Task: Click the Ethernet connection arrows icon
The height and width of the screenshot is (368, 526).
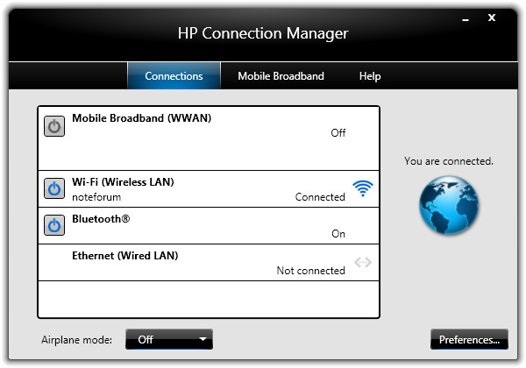Action: click(x=363, y=262)
